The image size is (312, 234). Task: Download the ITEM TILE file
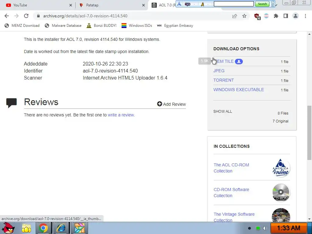(x=223, y=62)
